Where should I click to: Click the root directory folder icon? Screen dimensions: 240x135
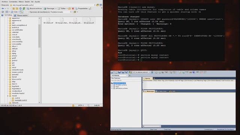pos(17,9)
